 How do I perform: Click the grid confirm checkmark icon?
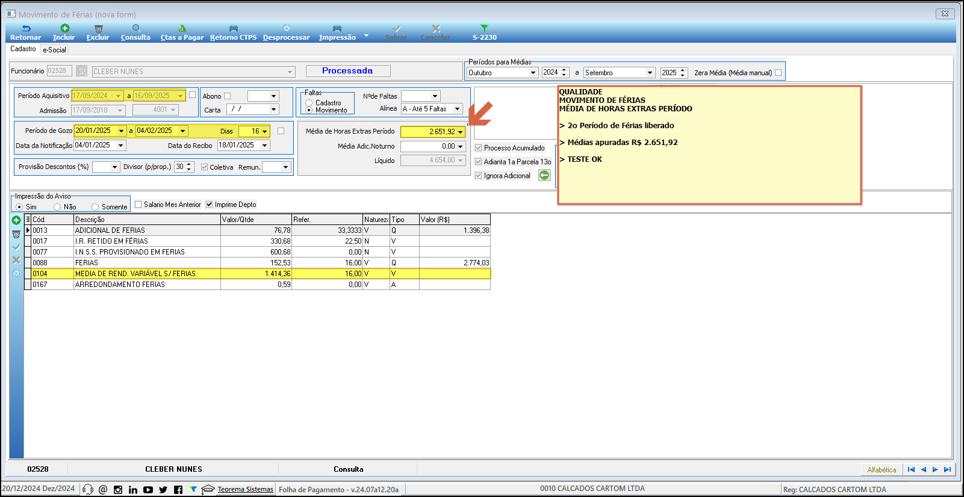(16, 247)
